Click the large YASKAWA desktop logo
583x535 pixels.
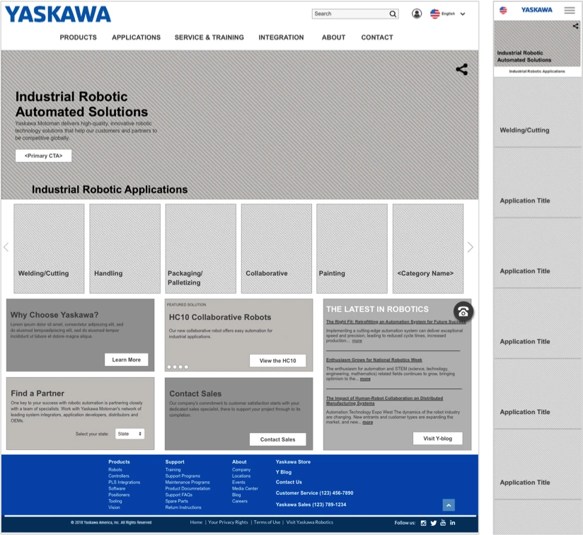(57, 14)
